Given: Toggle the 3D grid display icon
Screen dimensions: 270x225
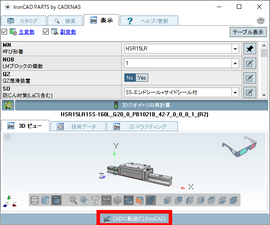Looking at the screenshot, I should click(117, 200).
